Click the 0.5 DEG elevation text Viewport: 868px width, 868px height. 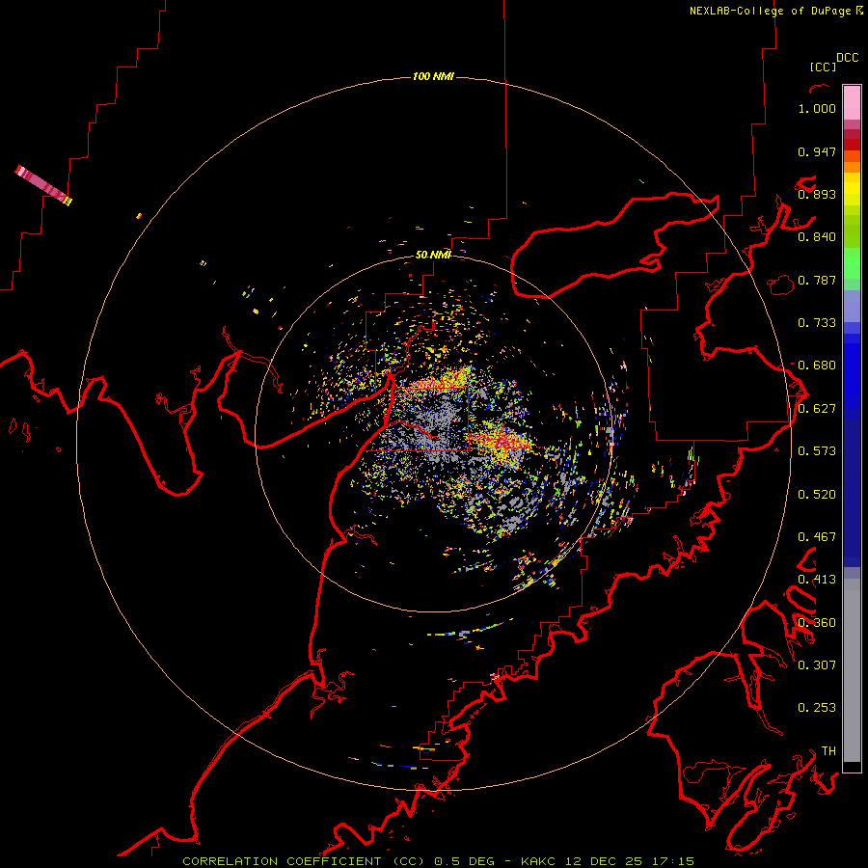point(465,861)
